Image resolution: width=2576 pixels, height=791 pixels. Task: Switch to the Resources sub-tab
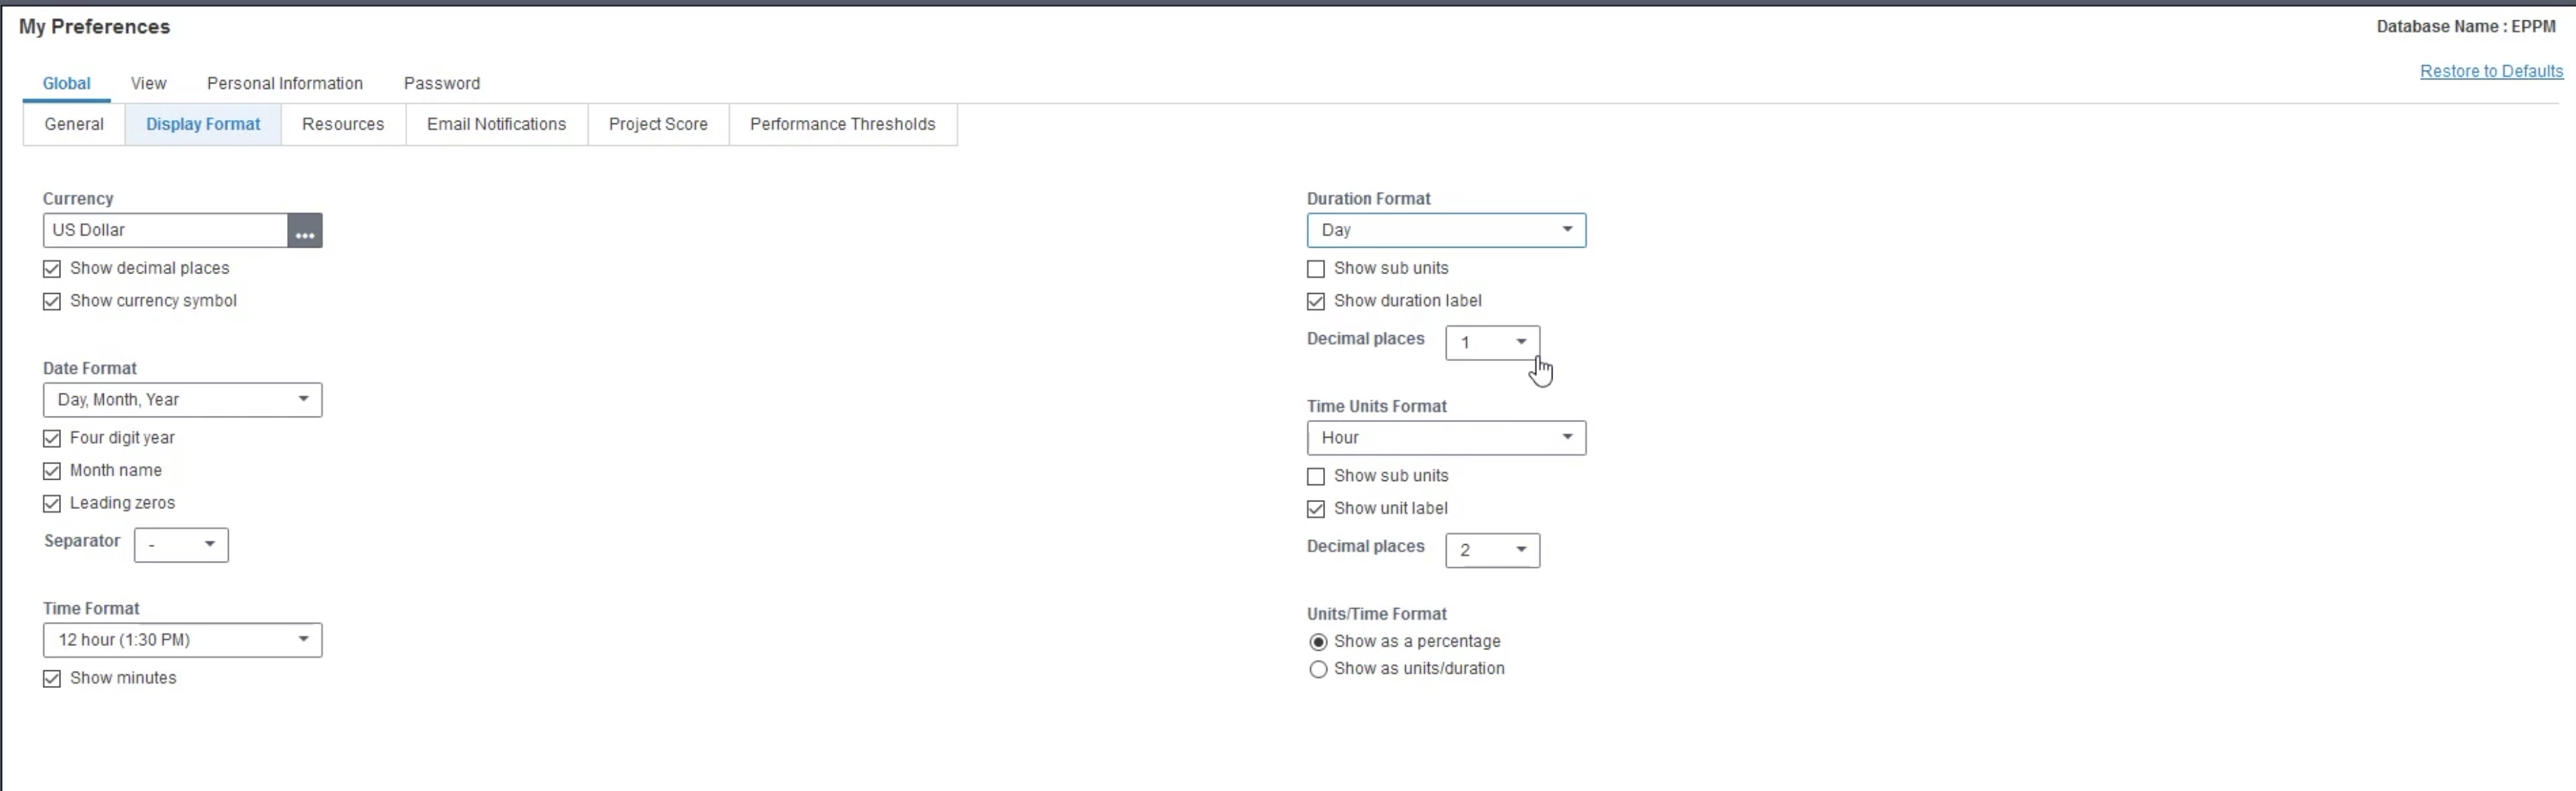343,124
